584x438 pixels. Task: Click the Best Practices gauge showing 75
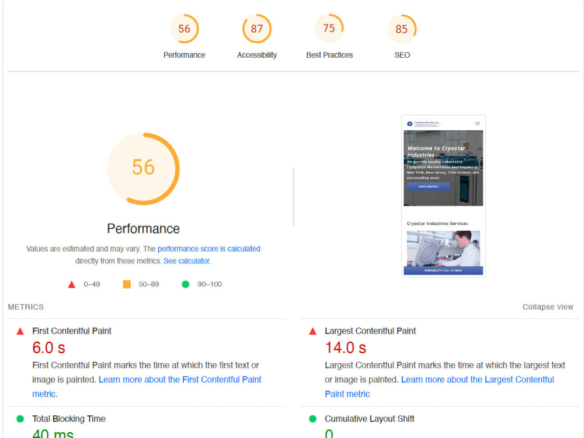pos(329,28)
